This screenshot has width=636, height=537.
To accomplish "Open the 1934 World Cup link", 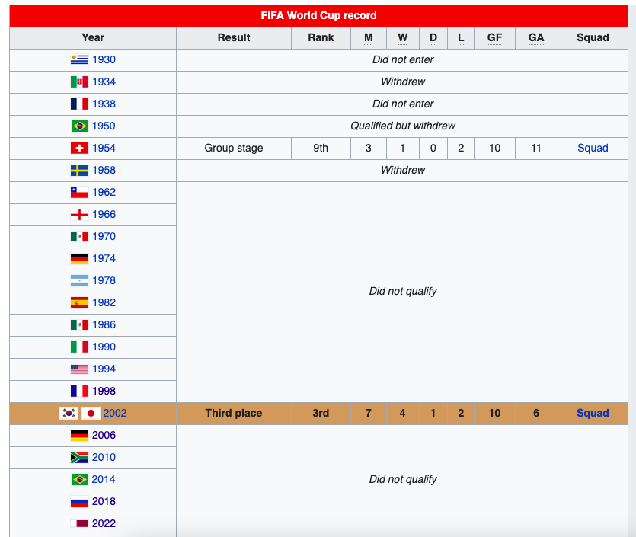I will pyautogui.click(x=104, y=82).
